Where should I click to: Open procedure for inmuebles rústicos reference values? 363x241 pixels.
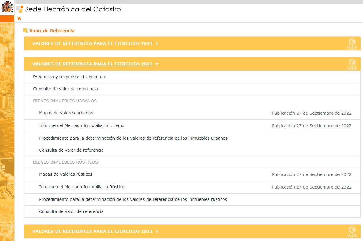tap(133, 199)
